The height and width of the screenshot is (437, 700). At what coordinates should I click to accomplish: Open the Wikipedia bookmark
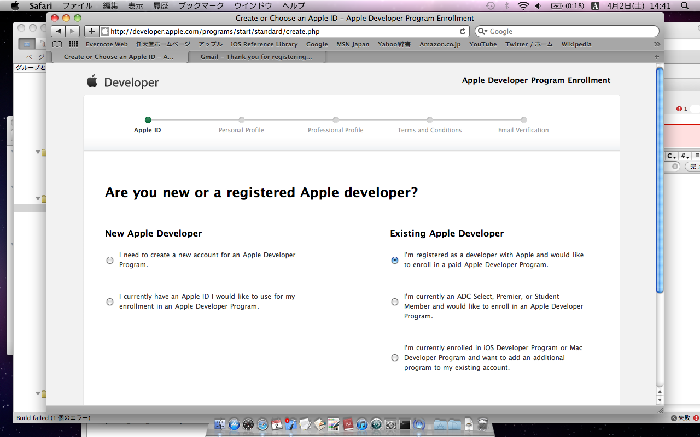(576, 44)
